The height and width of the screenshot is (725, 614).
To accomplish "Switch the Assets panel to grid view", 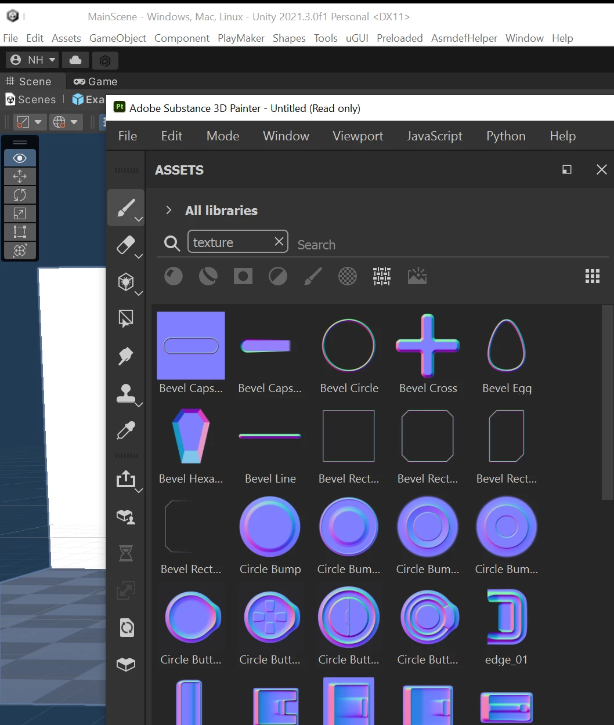I will (593, 276).
